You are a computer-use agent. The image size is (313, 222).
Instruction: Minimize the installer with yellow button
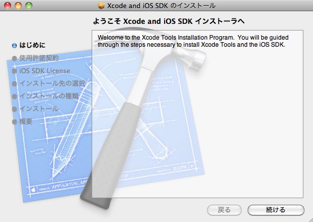coord(18,6)
